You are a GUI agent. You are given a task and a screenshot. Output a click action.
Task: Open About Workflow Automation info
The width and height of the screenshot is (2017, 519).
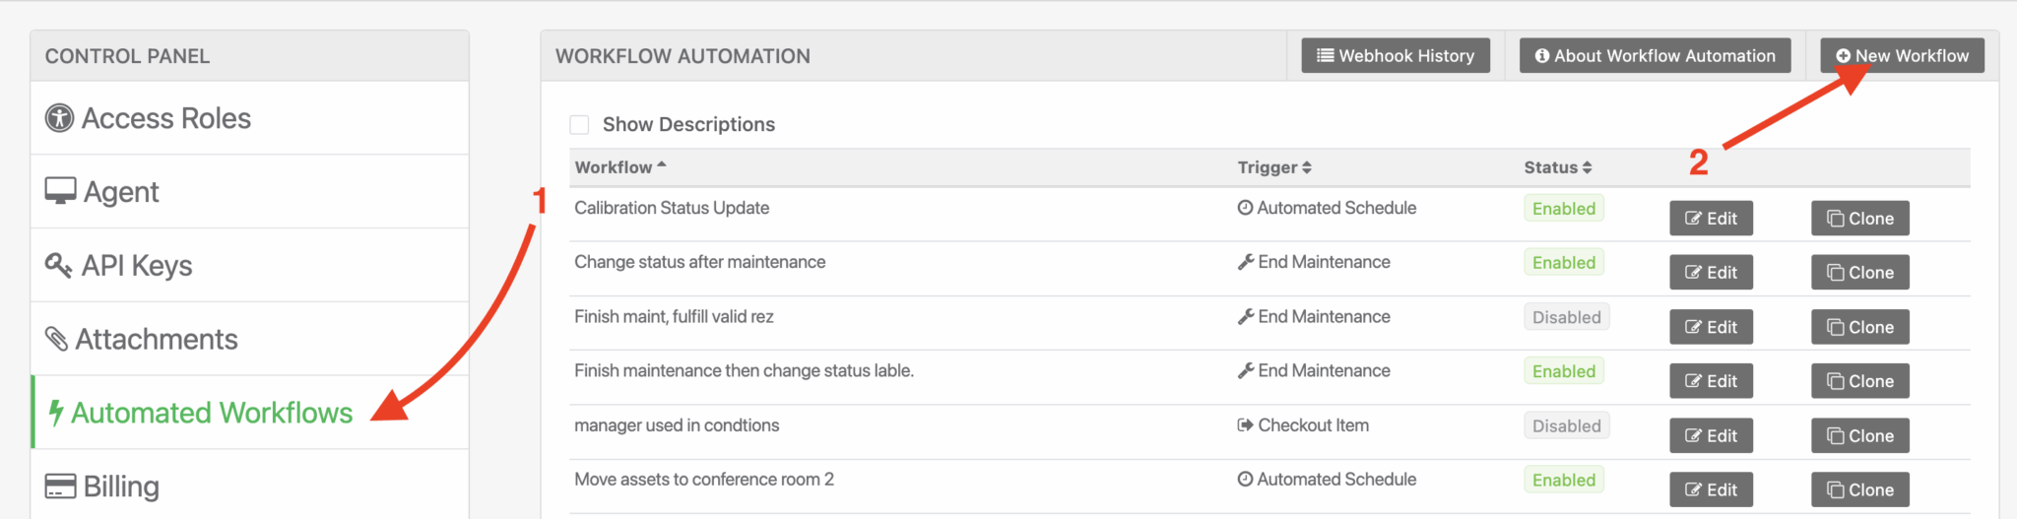point(1655,56)
